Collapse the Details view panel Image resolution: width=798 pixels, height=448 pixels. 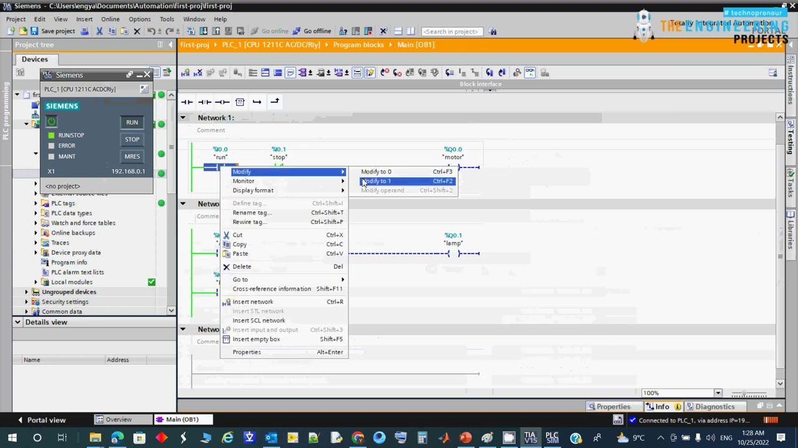click(x=18, y=322)
